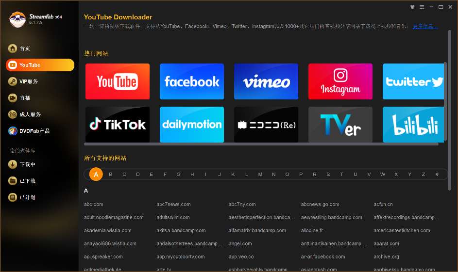Viewport: 458px width, 272px height.
Task: Open the TikTok site tile
Action: coord(118,125)
